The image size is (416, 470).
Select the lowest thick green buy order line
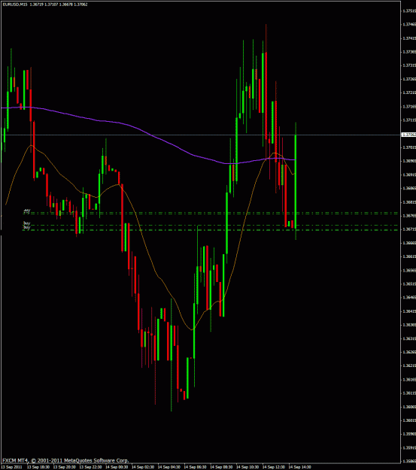pyautogui.click(x=211, y=230)
